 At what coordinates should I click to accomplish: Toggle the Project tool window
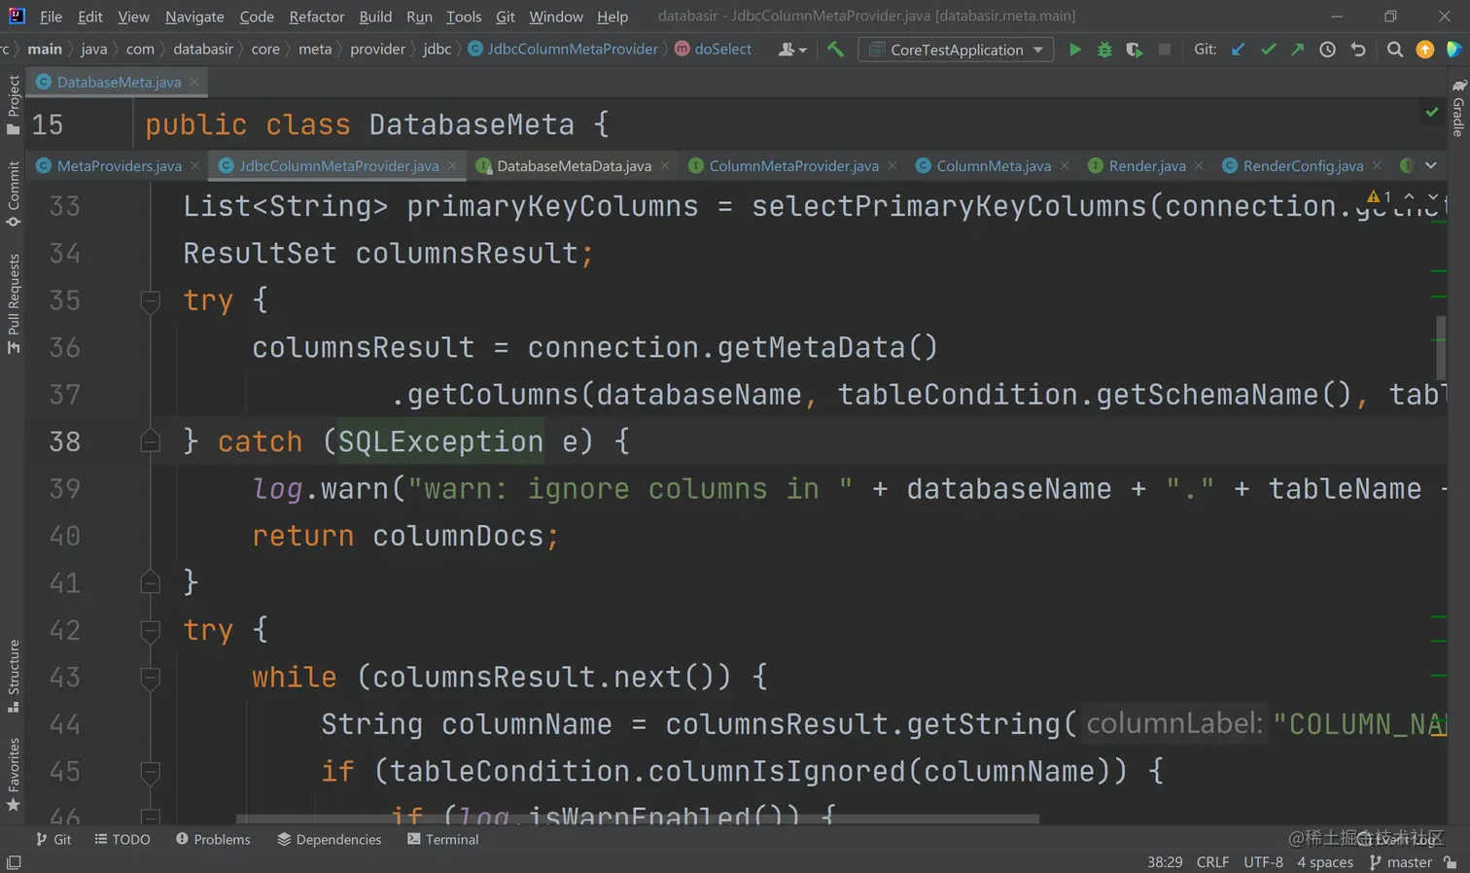pos(14,105)
